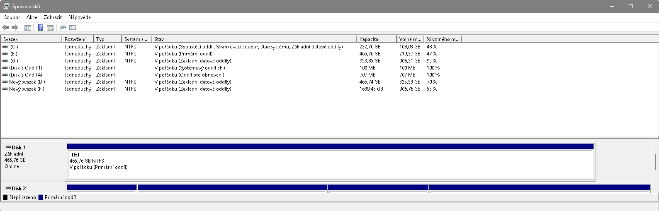Click the Back arrow in toolbar

pyautogui.click(x=5, y=28)
